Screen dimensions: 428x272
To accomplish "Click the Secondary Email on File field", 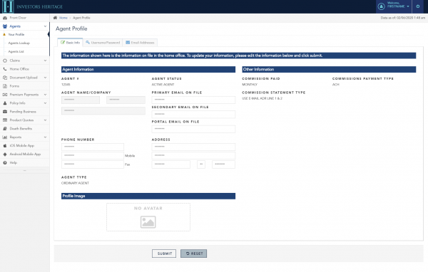I will tap(193, 114).
